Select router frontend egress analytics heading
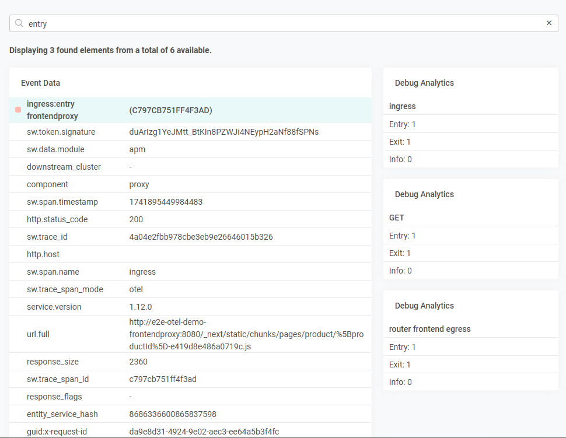The height and width of the screenshot is (438, 566). point(429,329)
